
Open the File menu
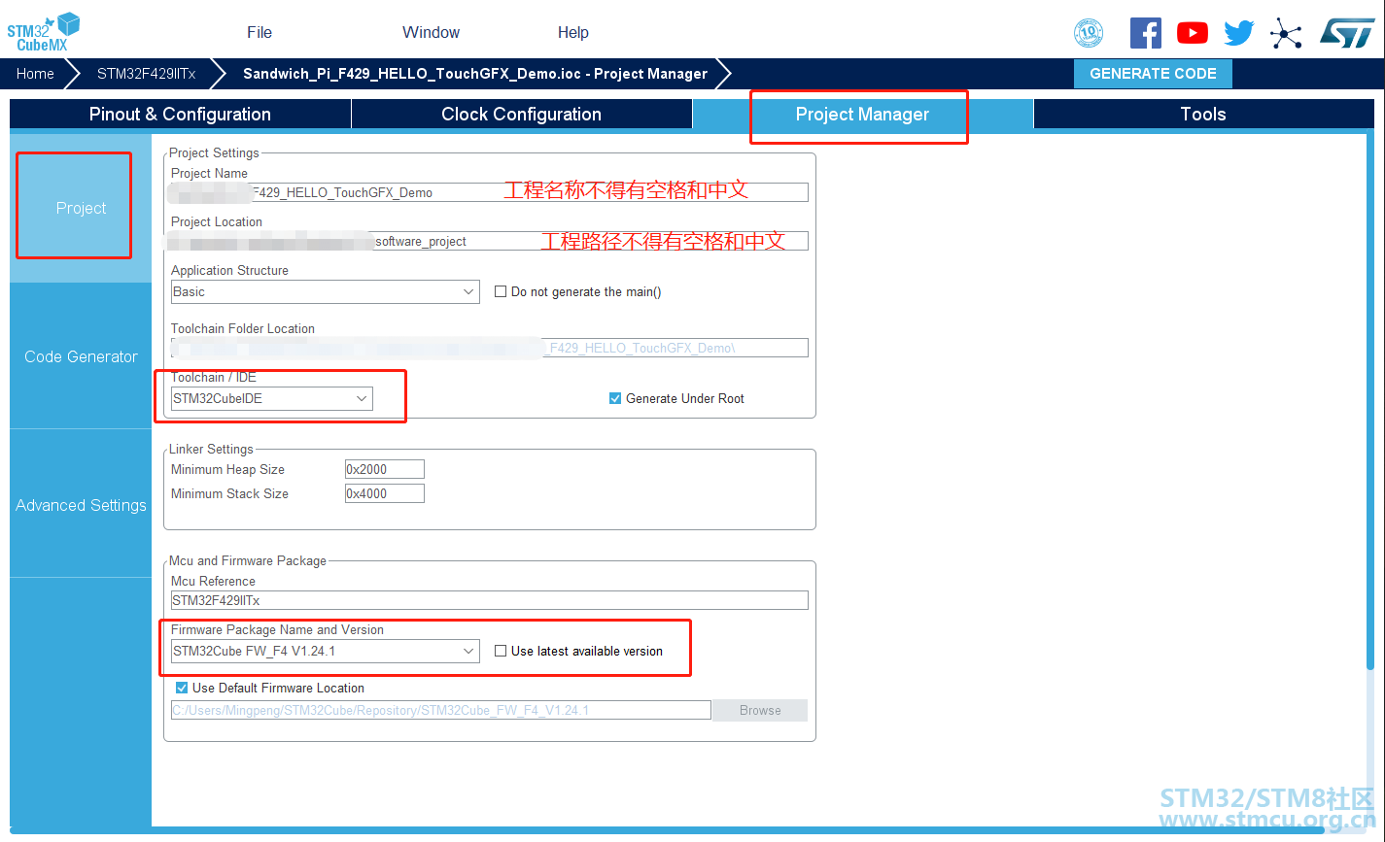pyautogui.click(x=260, y=32)
